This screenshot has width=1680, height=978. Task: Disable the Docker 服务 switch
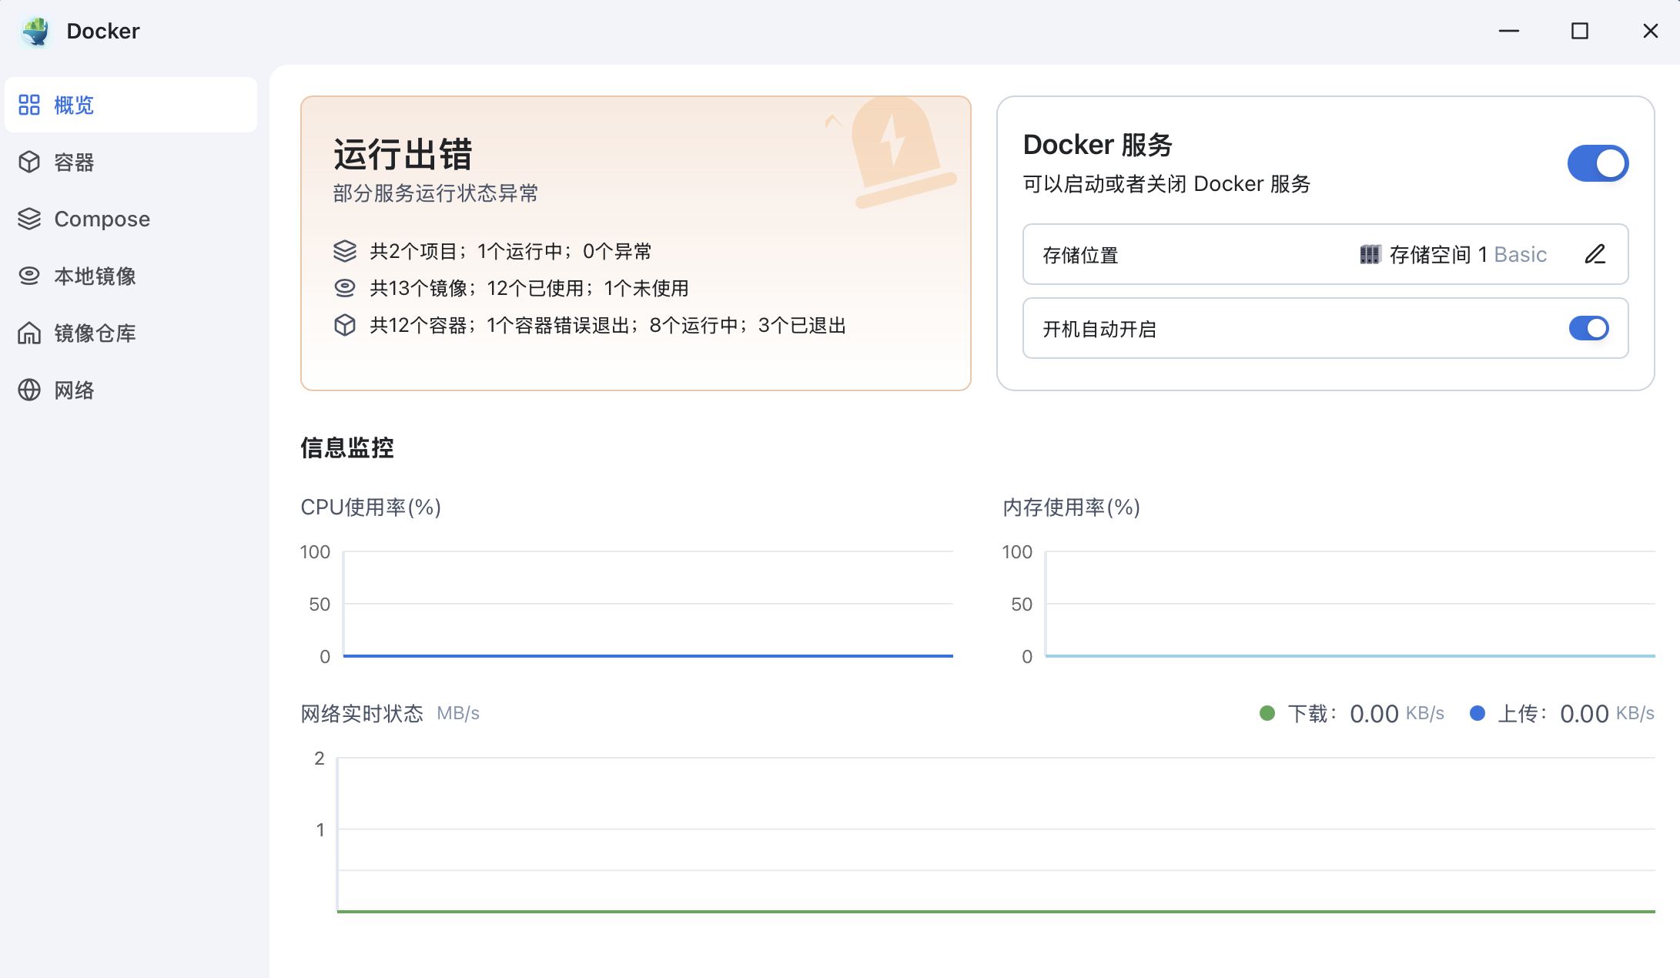click(1598, 162)
